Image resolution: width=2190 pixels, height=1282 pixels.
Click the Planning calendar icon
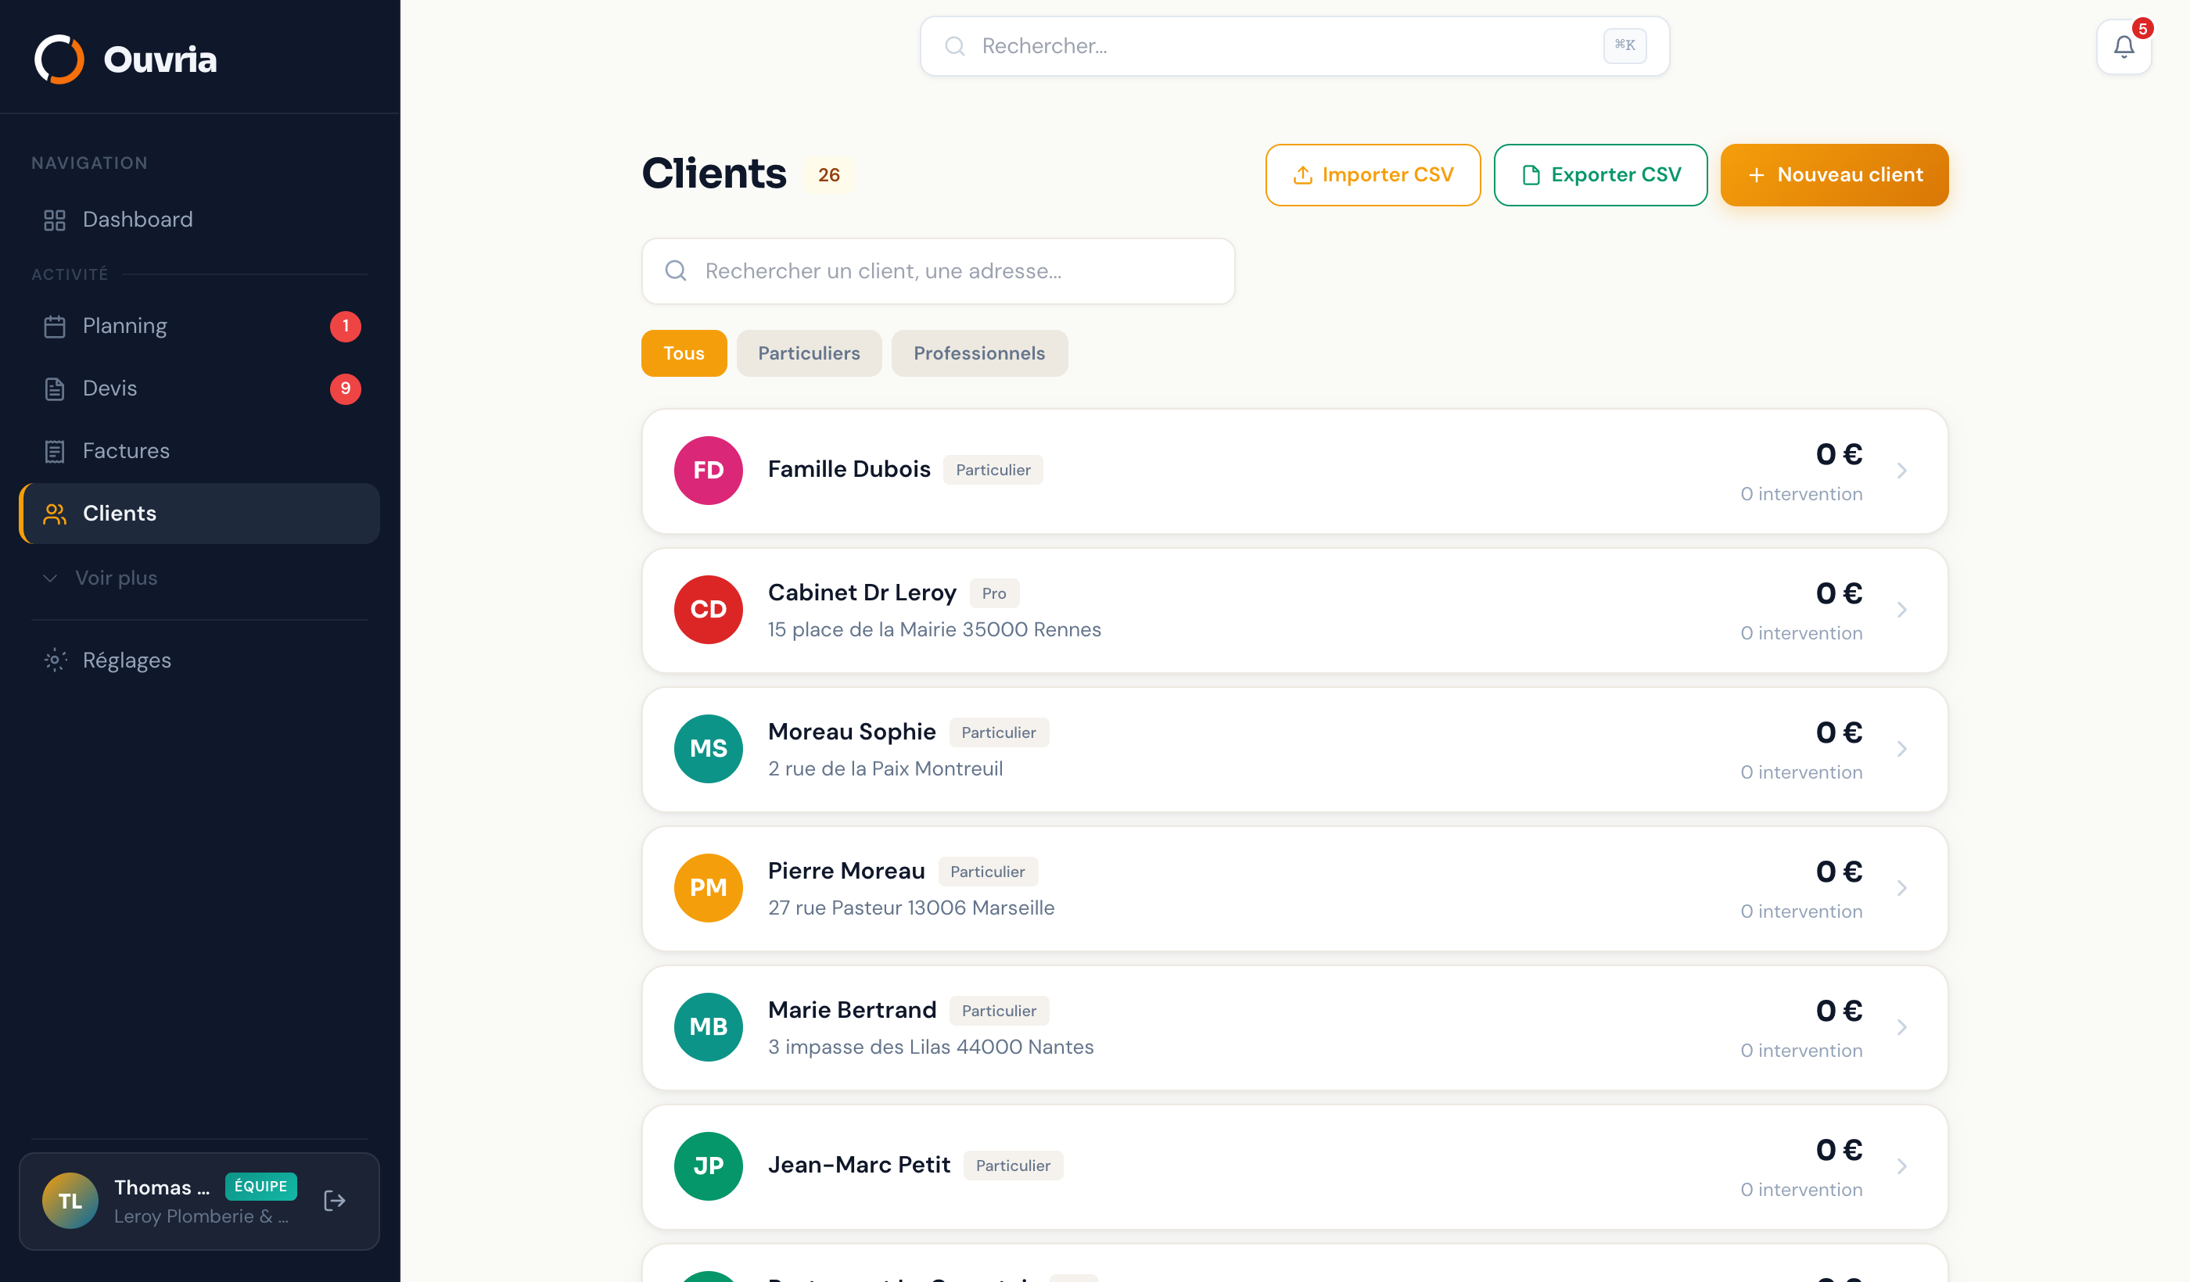pyautogui.click(x=55, y=327)
